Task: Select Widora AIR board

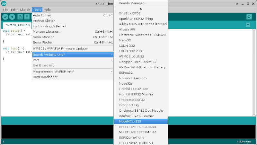Action: [141, 30]
